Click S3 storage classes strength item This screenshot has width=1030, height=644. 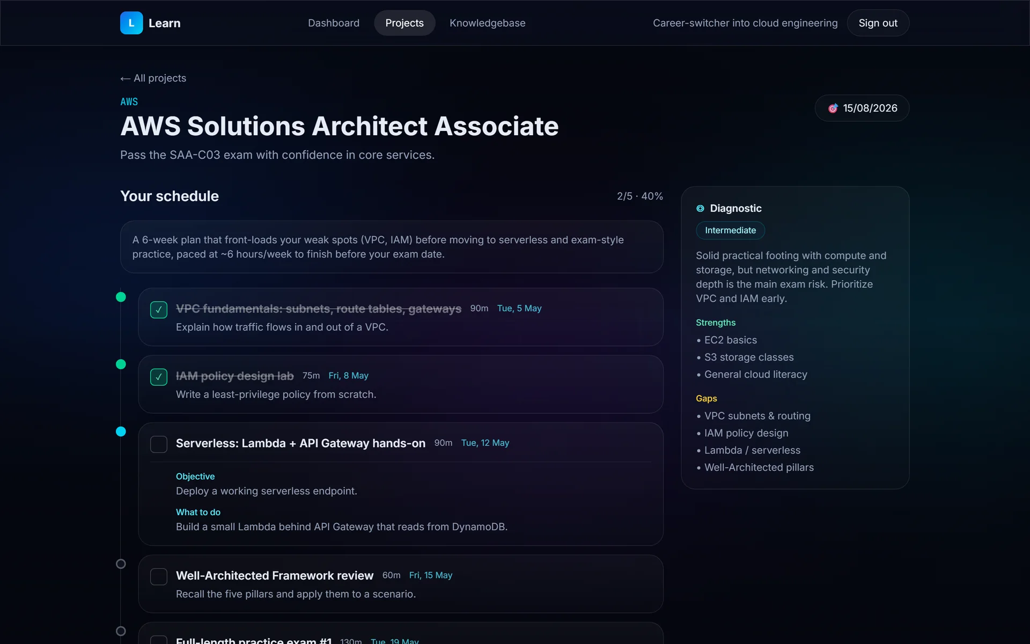pos(749,357)
